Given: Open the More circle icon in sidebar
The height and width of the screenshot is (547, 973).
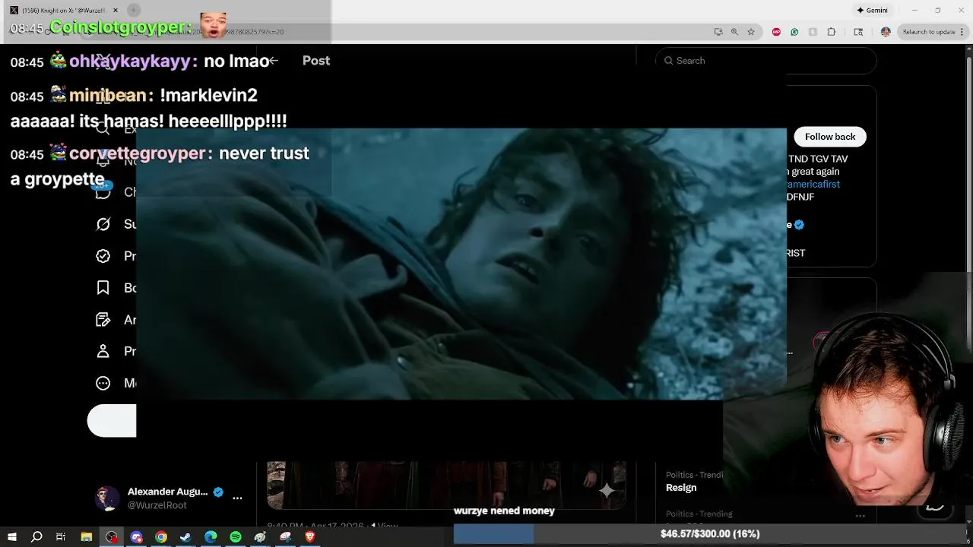Looking at the screenshot, I should click(103, 383).
